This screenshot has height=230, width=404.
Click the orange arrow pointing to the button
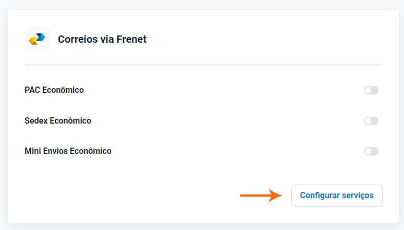261,196
